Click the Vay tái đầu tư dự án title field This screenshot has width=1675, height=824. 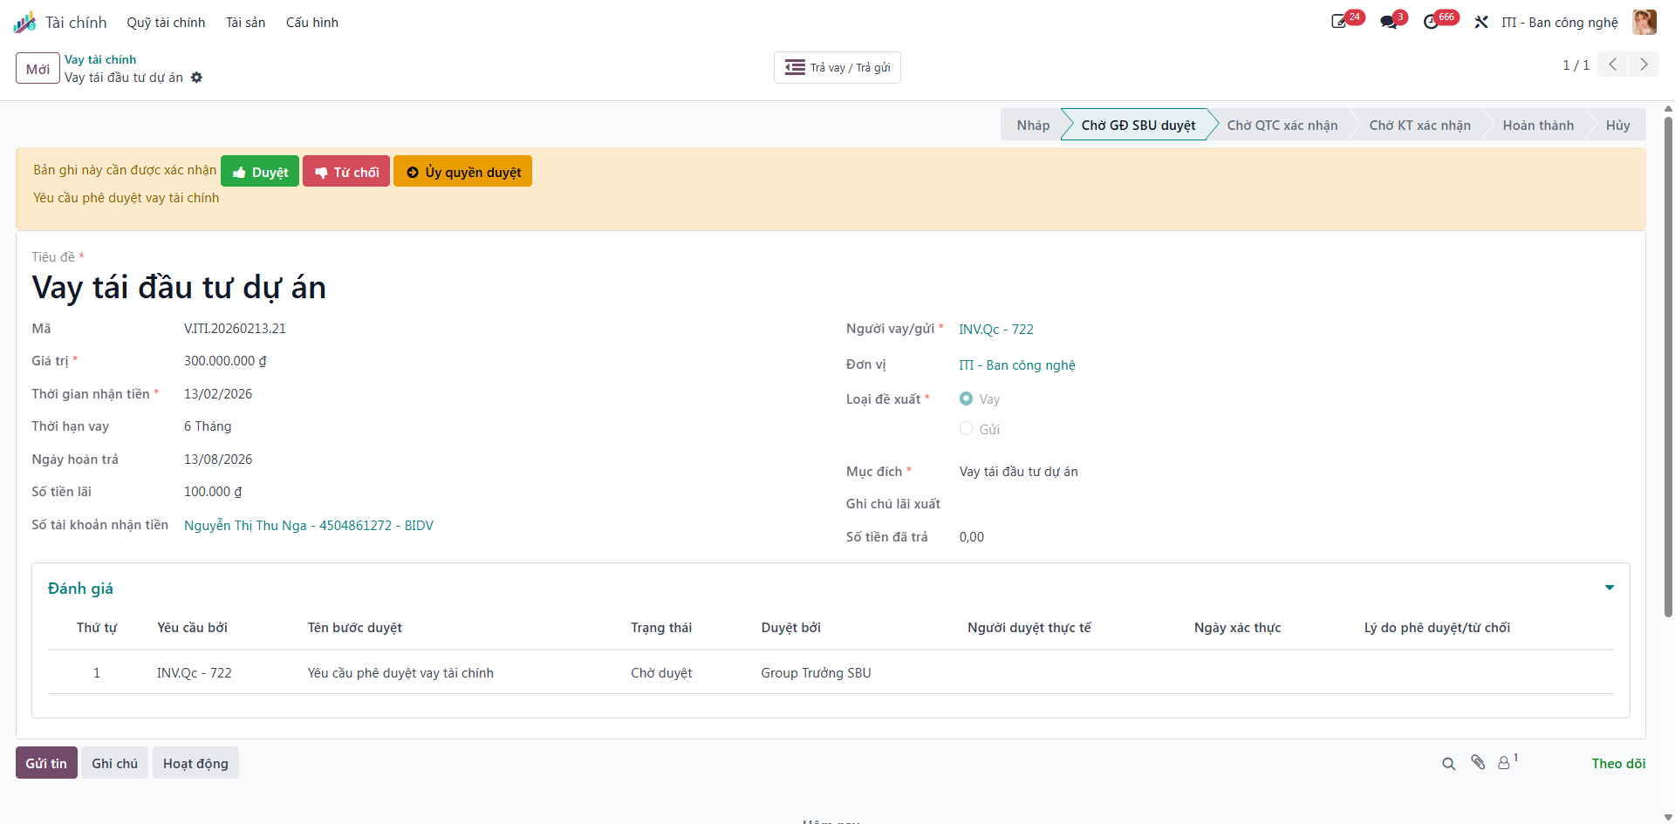tap(179, 288)
